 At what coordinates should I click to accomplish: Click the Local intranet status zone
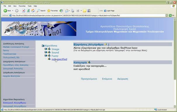[x=161, y=110]
